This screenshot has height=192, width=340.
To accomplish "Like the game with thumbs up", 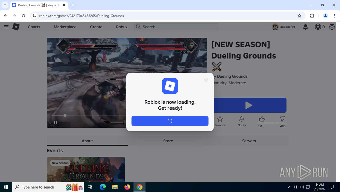I will click(262, 119).
